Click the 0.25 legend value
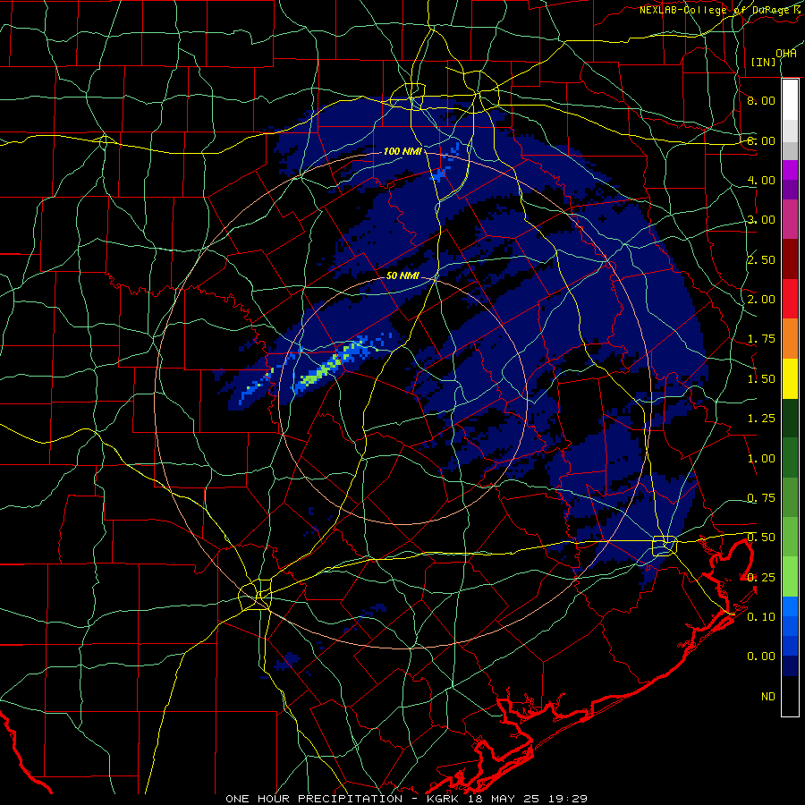The image size is (805, 805). pos(761,578)
